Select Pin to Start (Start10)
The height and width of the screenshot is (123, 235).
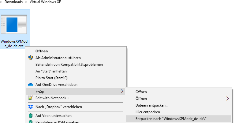click(x=51, y=78)
